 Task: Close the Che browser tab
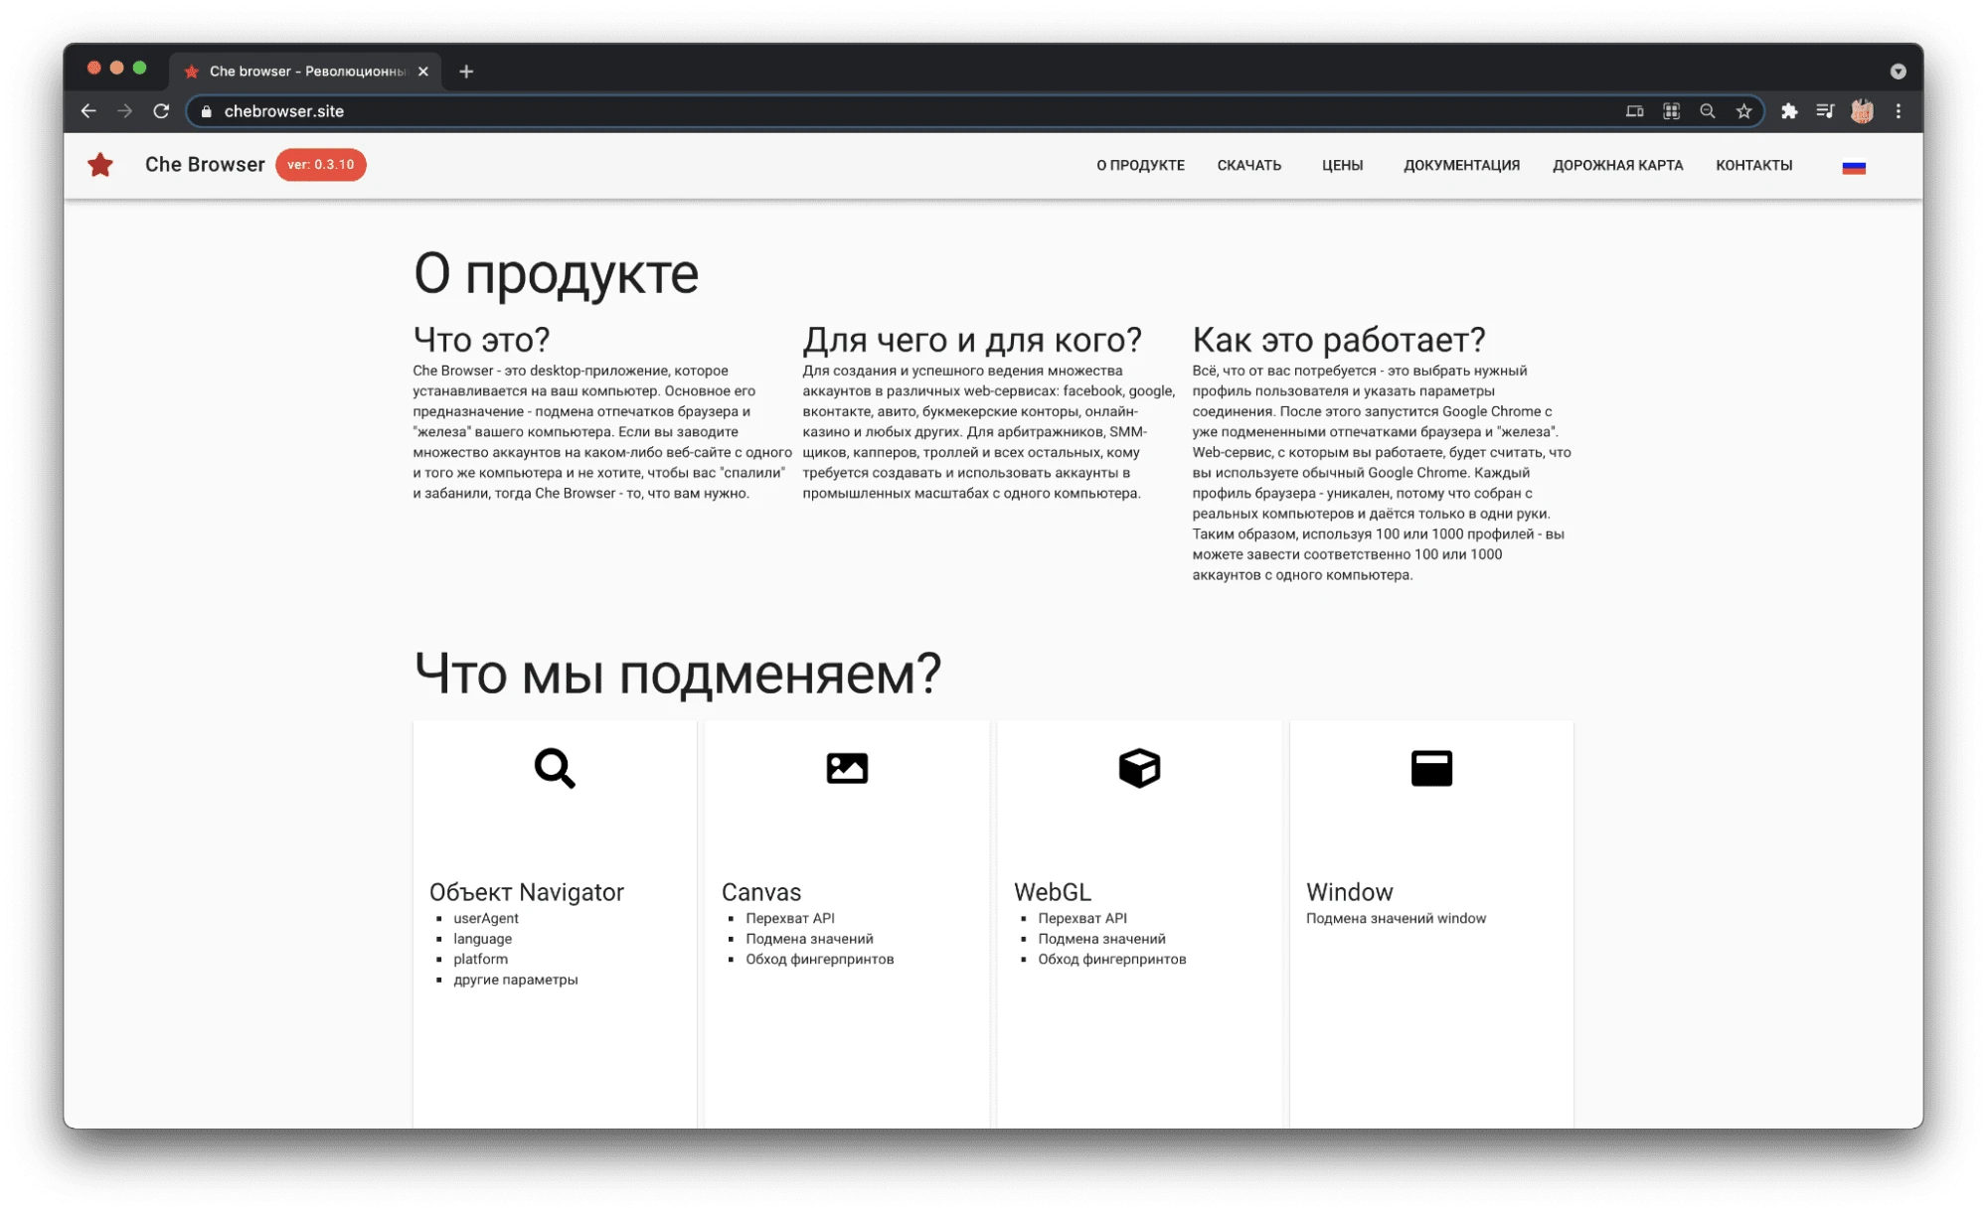(x=423, y=72)
